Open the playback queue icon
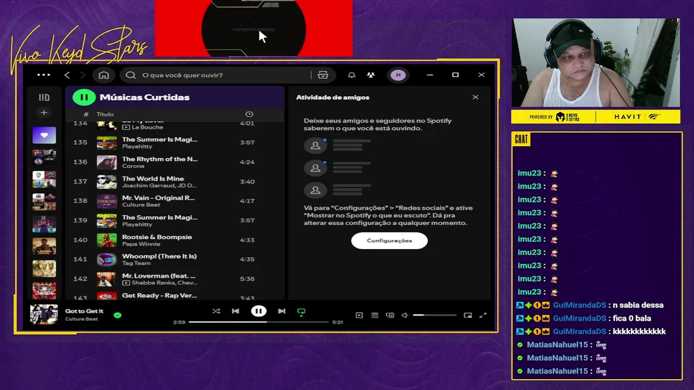Screen dimensions: 694x390 coord(374,315)
